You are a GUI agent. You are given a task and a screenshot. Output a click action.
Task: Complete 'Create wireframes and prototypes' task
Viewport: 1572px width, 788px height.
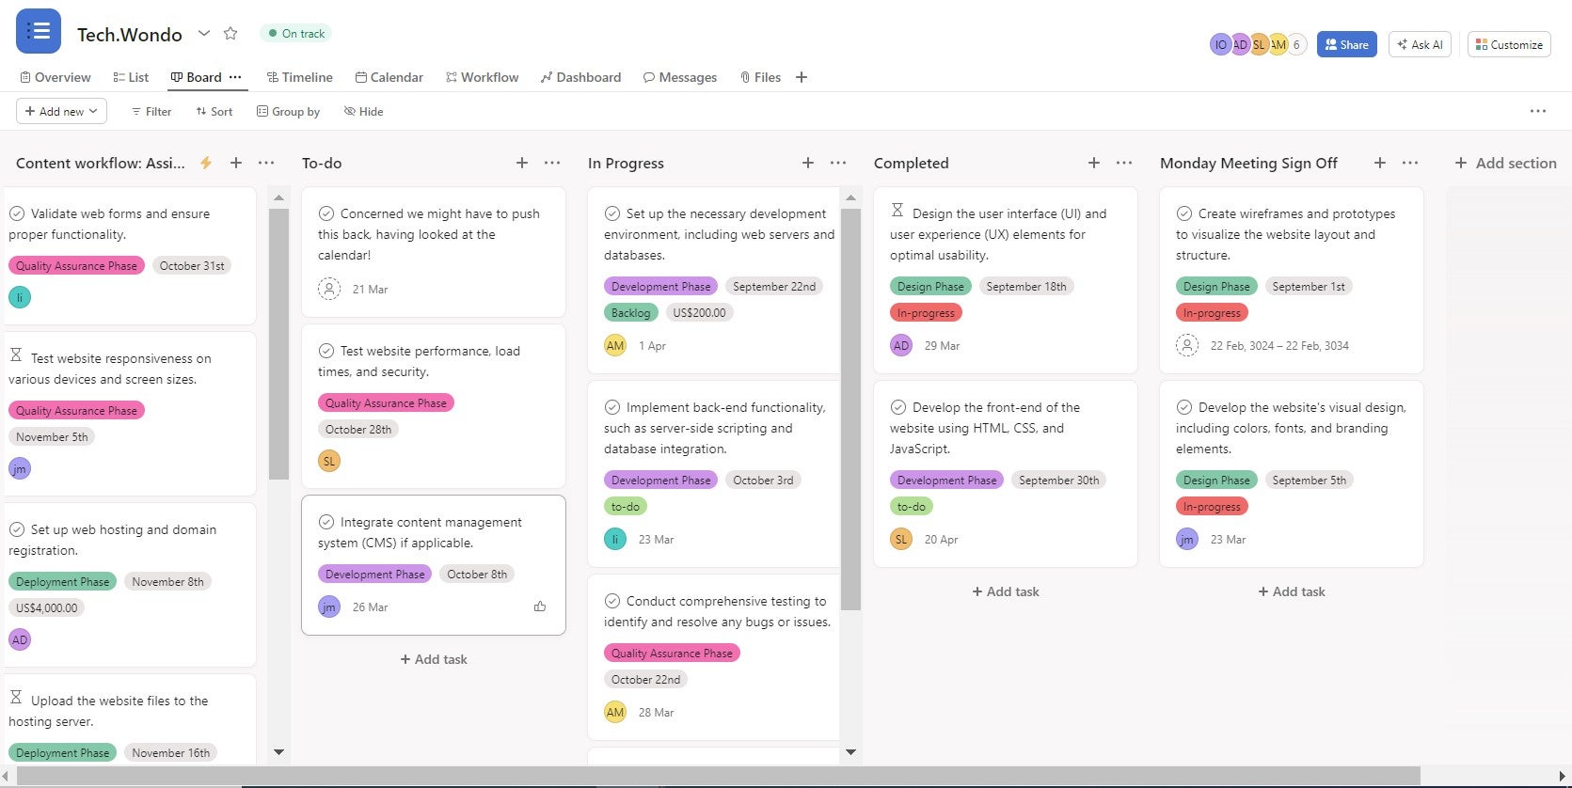1184,213
